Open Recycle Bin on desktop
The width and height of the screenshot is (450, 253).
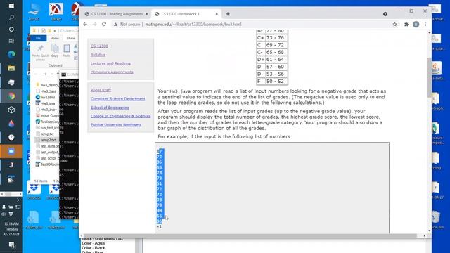(x=436, y=219)
